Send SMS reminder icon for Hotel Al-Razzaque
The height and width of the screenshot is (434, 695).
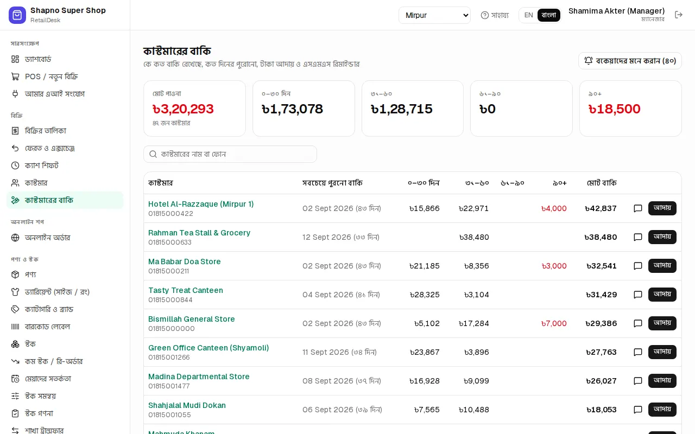[x=638, y=208]
